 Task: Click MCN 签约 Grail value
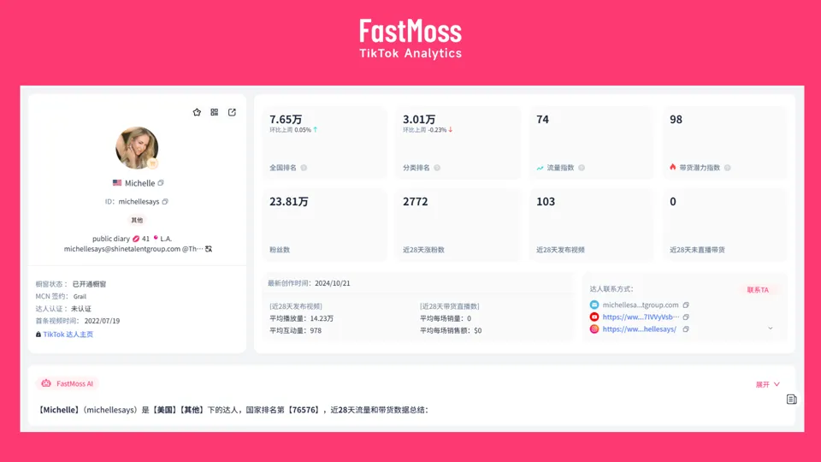point(80,297)
